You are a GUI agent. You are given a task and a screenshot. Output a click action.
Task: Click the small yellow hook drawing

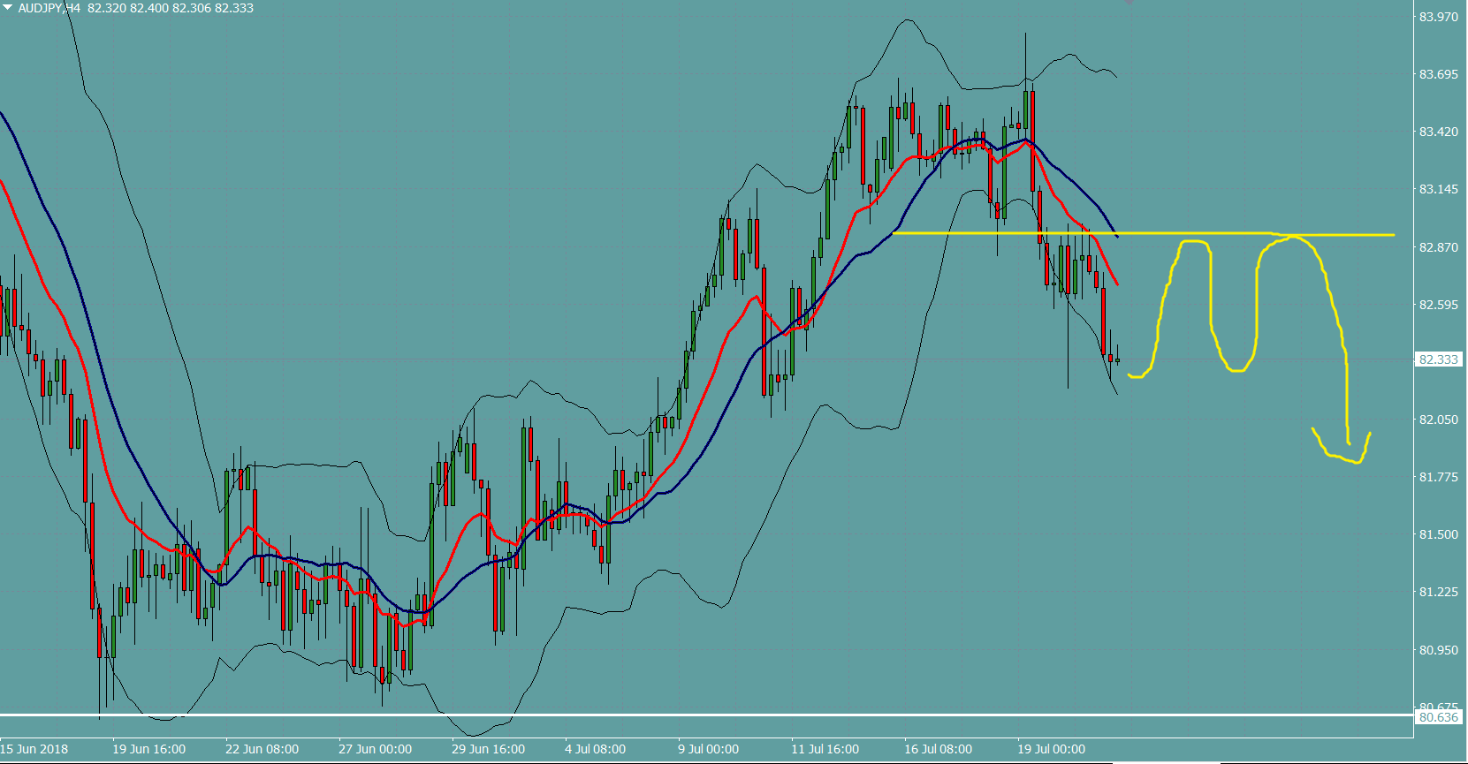(1339, 457)
